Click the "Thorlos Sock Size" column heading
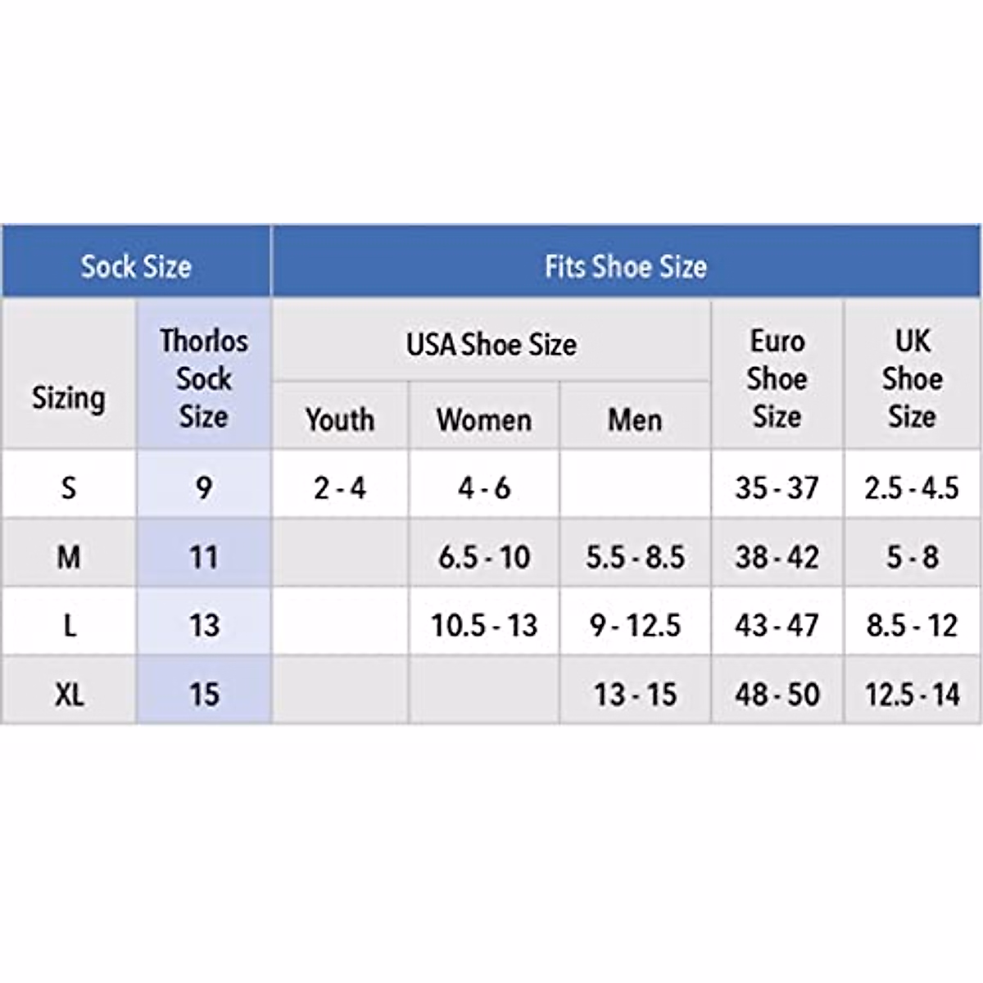This screenshot has height=983, width=983. (204, 378)
